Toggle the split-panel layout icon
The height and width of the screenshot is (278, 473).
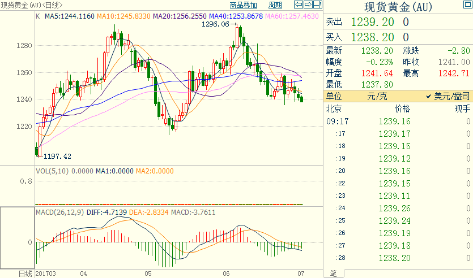[318, 5]
